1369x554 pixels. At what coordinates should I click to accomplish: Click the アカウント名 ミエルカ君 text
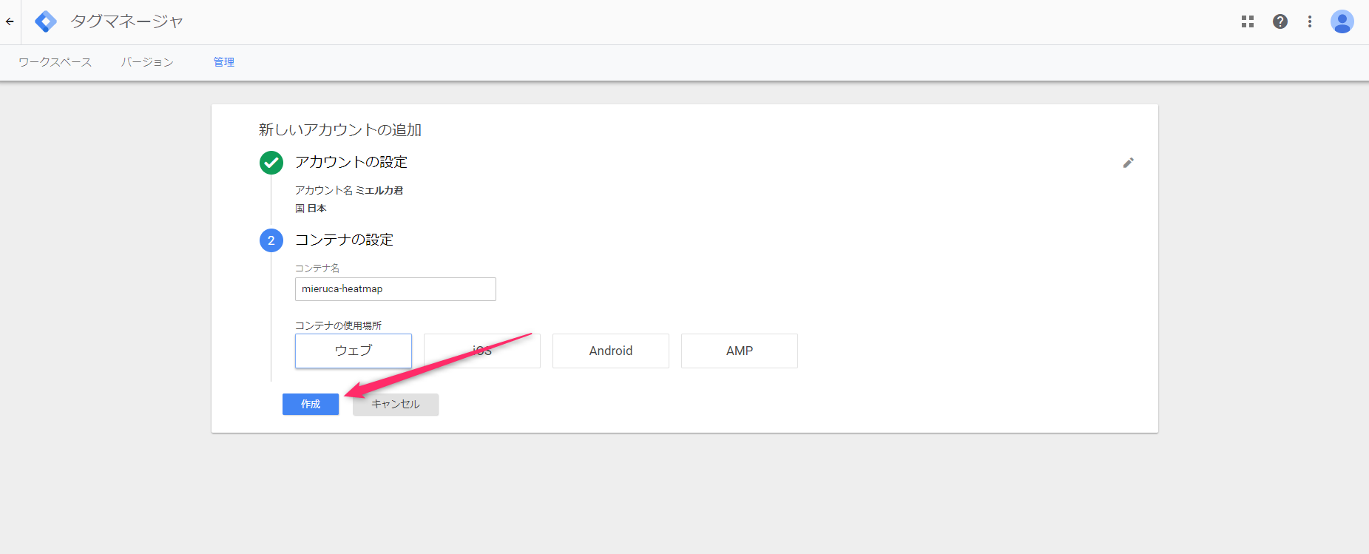pos(349,190)
